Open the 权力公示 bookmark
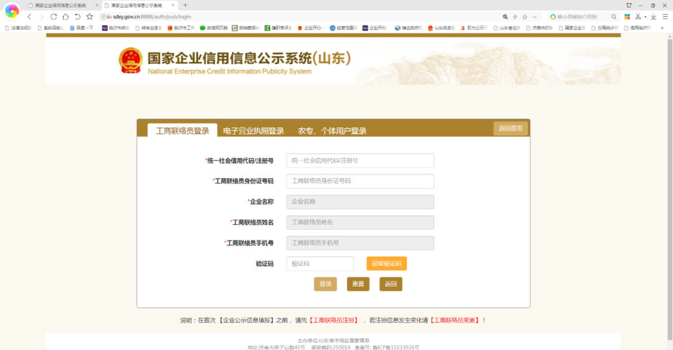The width and height of the screenshot is (673, 350). click(x=474, y=28)
